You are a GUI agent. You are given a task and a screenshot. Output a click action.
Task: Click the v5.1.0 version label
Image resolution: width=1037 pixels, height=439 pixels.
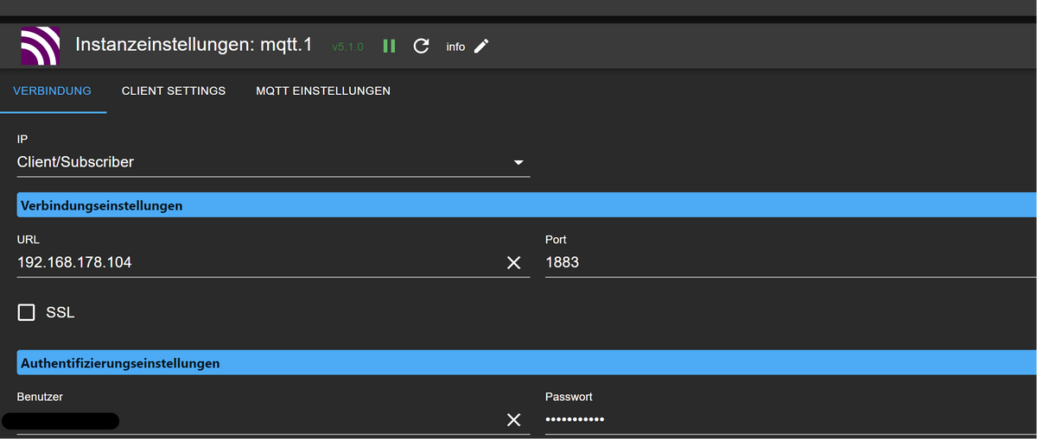point(347,47)
